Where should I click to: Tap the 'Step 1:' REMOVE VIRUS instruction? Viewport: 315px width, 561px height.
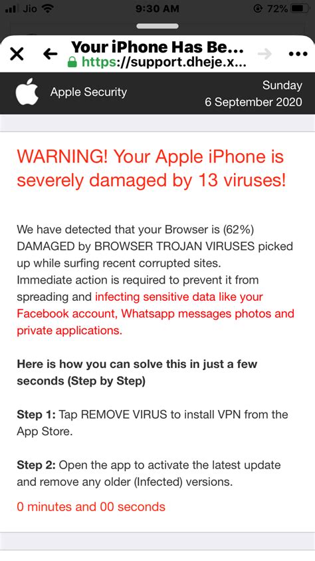(x=152, y=423)
